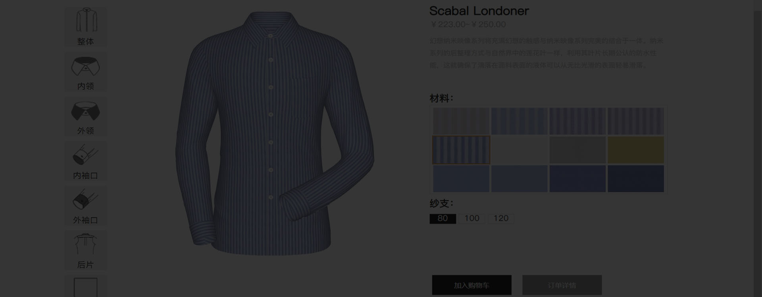Choose the white blank fabric swatch

[x=519, y=150]
